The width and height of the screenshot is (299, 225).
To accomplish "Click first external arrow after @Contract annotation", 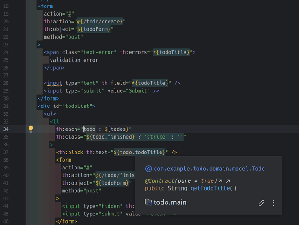I will [x=221, y=181].
